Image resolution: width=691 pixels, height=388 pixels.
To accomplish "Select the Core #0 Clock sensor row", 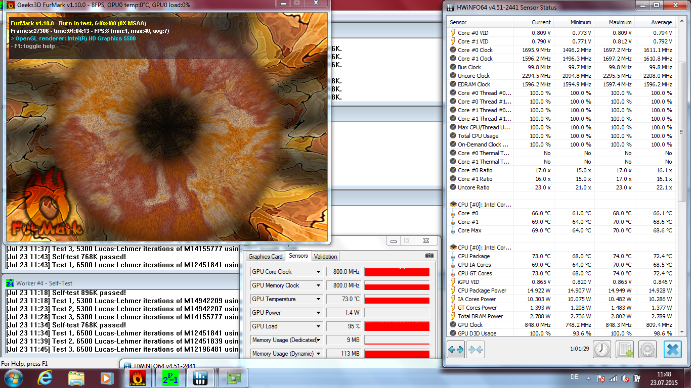I will click(x=475, y=50).
